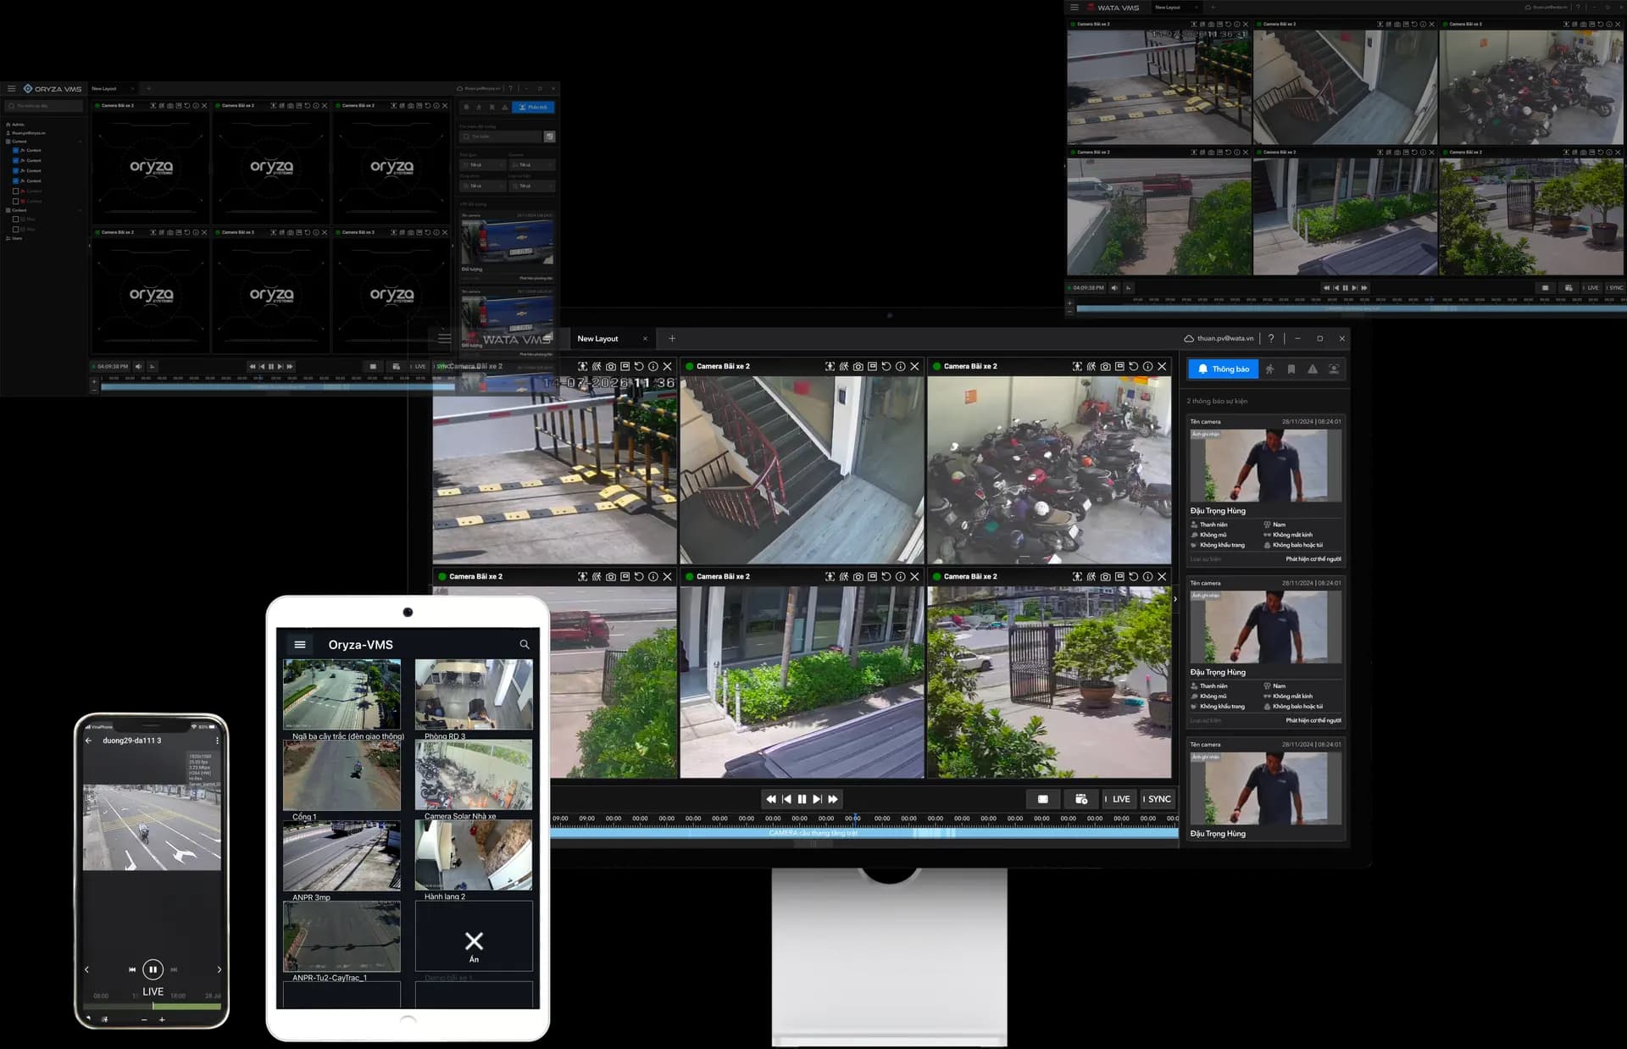Open fullscreen on the barrier gate camera
Screen dimensions: 1627x1049
(582, 366)
